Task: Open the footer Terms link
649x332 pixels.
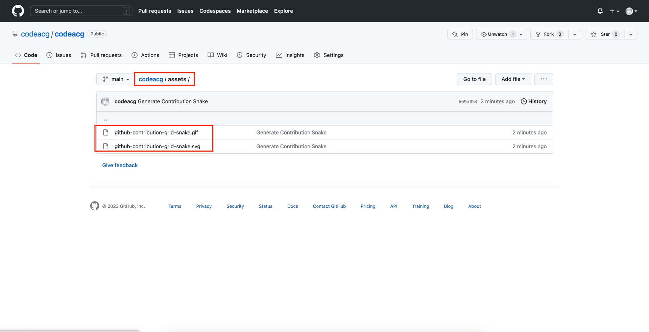Action: coord(175,206)
